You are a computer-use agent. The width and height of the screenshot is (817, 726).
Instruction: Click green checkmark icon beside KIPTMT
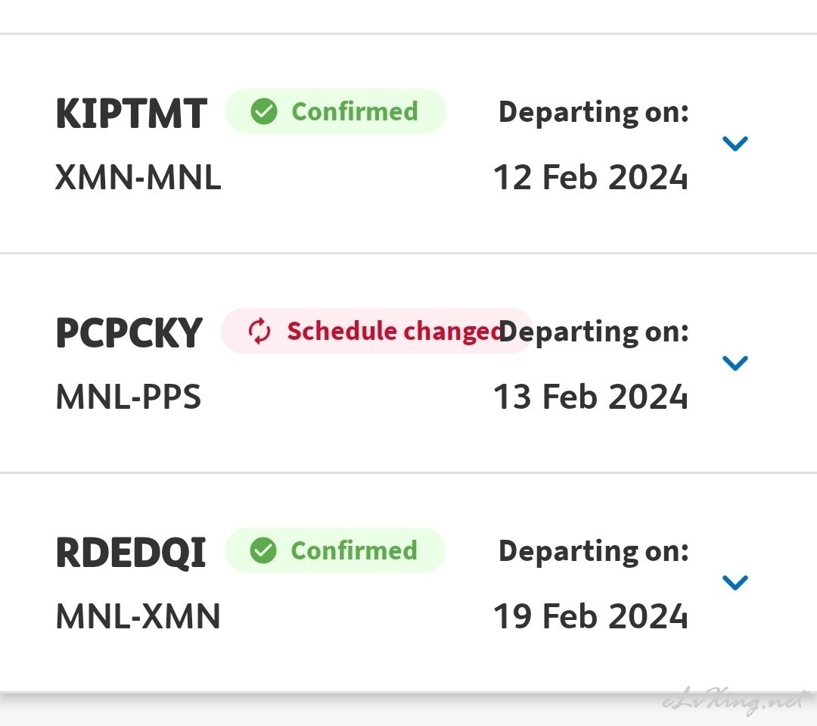pos(264,111)
